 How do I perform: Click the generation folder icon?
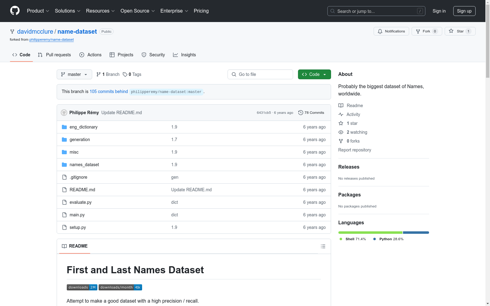tap(64, 140)
